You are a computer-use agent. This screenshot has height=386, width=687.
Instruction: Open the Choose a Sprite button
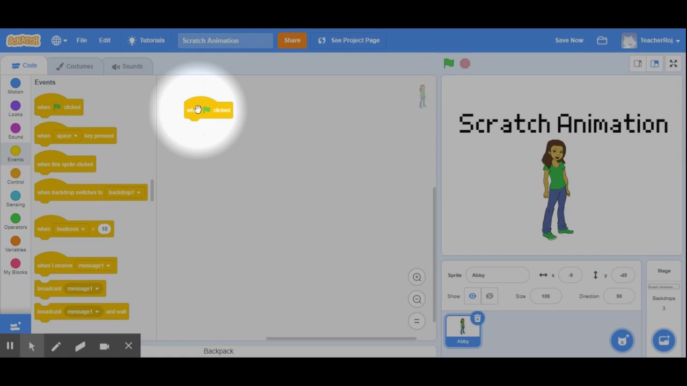pos(623,340)
